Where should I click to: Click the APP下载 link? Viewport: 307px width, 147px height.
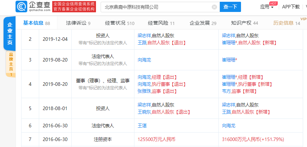click(291, 7)
